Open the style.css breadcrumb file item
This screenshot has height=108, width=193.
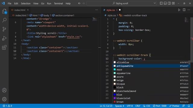click(110, 15)
